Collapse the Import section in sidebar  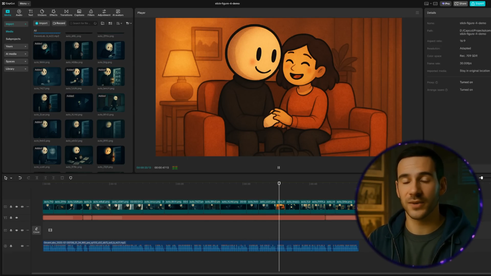pyautogui.click(x=16, y=24)
